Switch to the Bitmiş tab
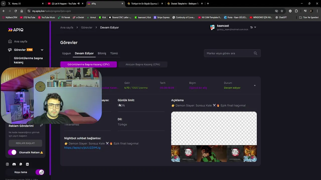 [102, 53]
